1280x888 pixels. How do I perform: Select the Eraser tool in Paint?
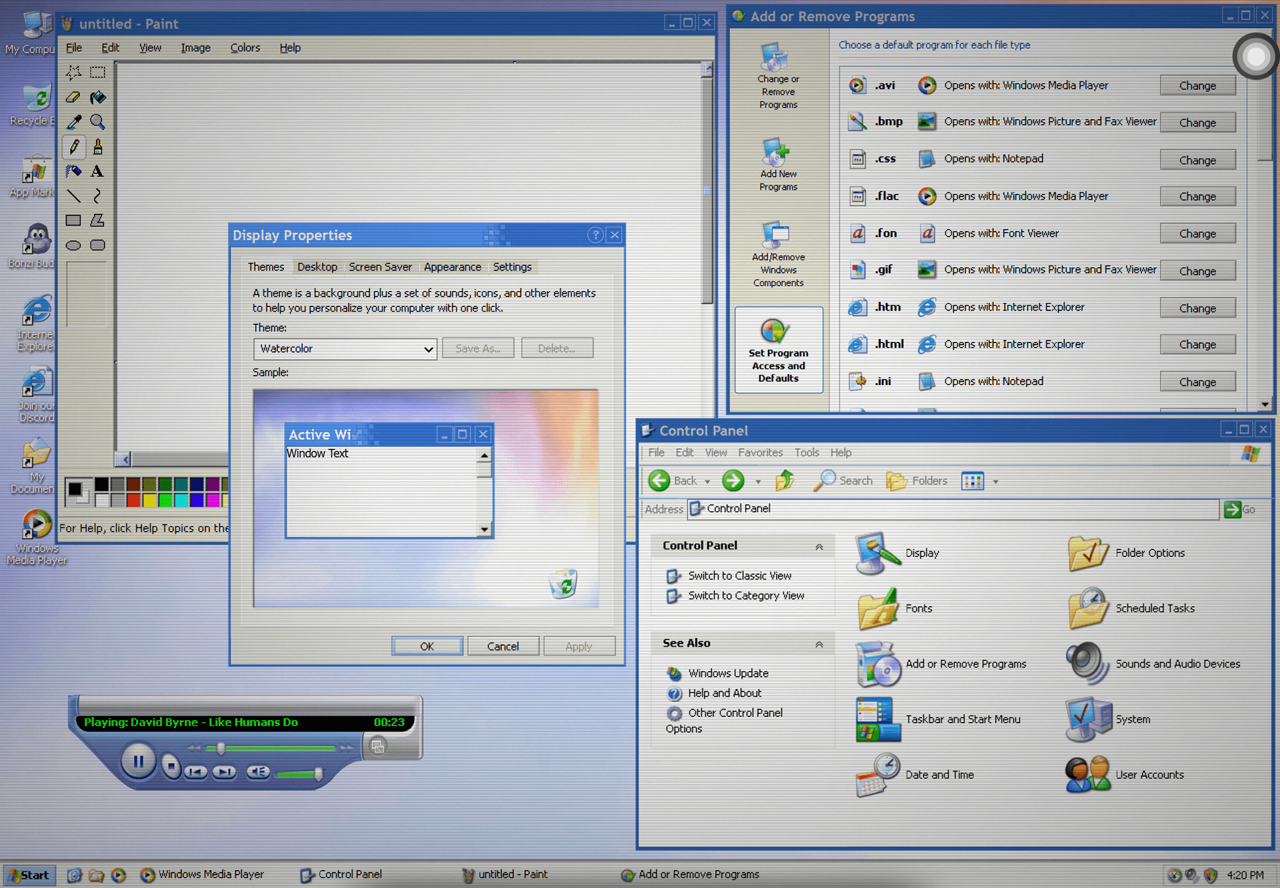pyautogui.click(x=73, y=97)
